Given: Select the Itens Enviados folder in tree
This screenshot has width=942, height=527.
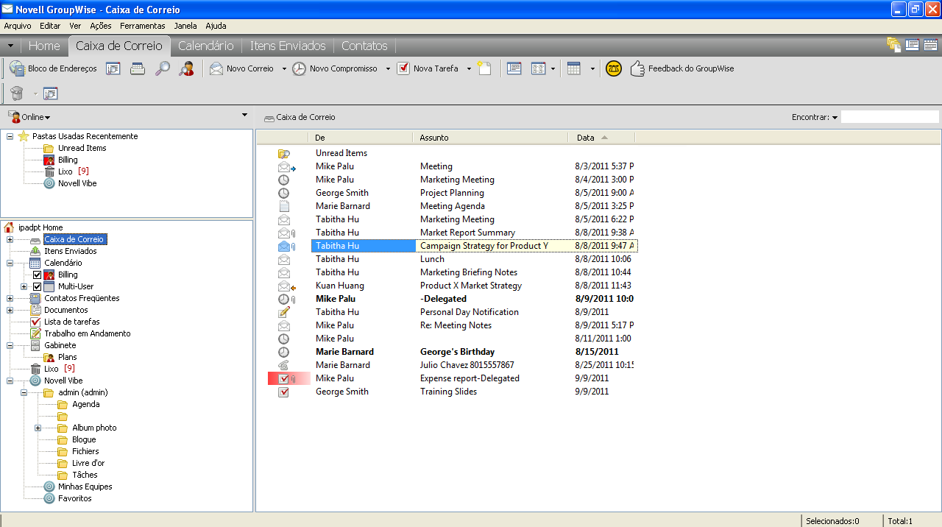Looking at the screenshot, I should (70, 251).
